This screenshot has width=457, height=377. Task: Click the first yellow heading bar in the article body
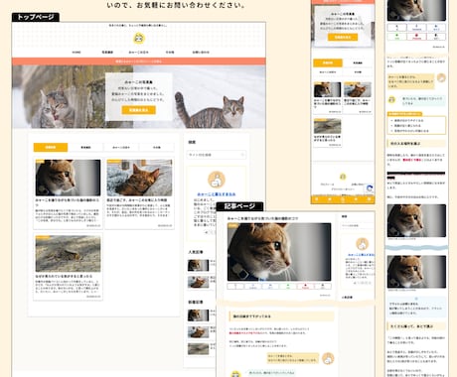[x=281, y=316]
